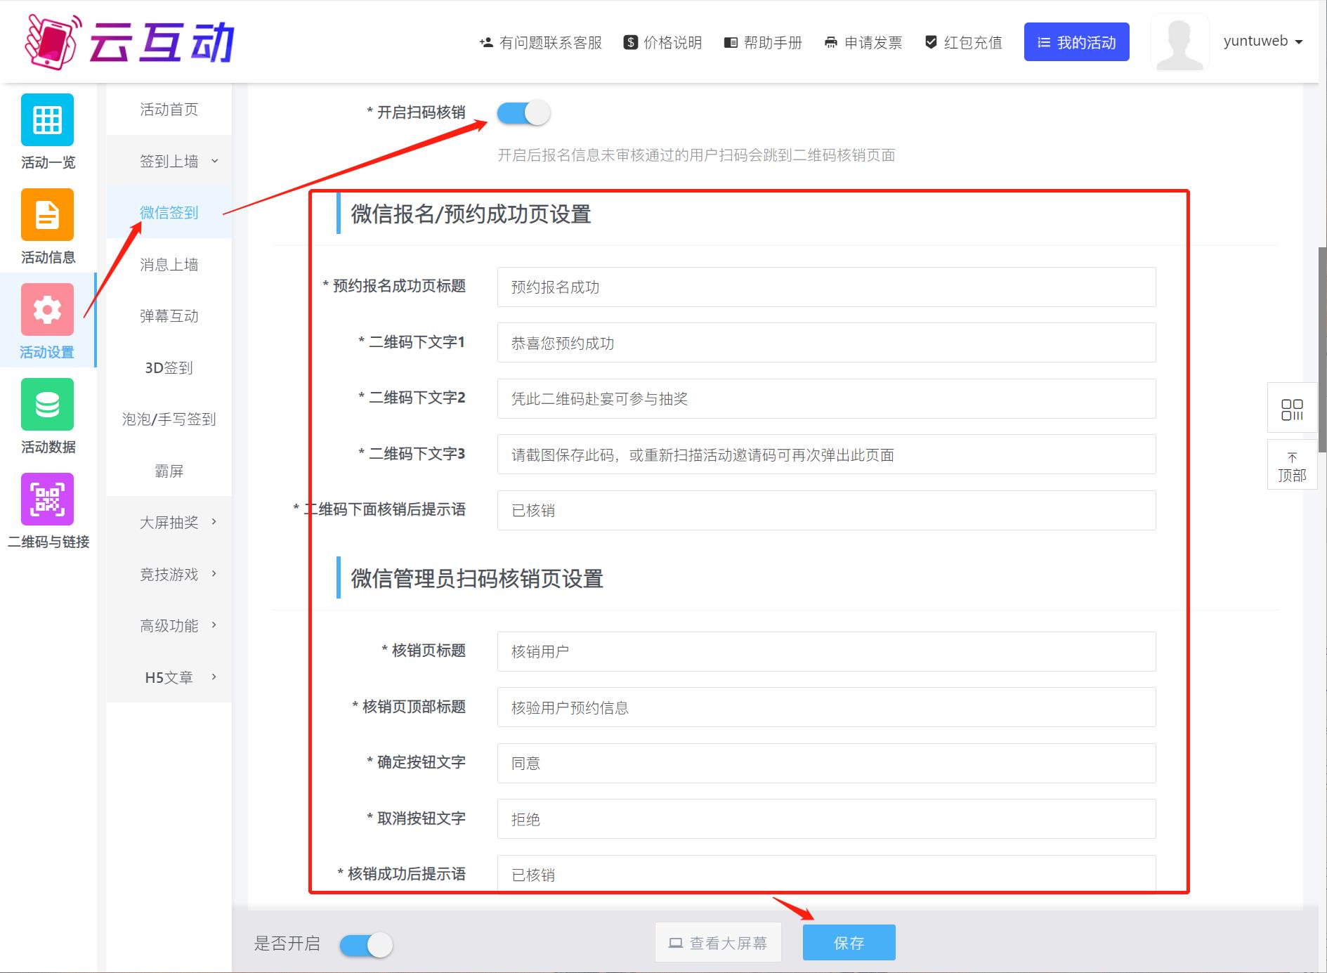Image resolution: width=1327 pixels, height=973 pixels.
Task: Go to 消息上墙 in the side menu
Action: tap(169, 265)
